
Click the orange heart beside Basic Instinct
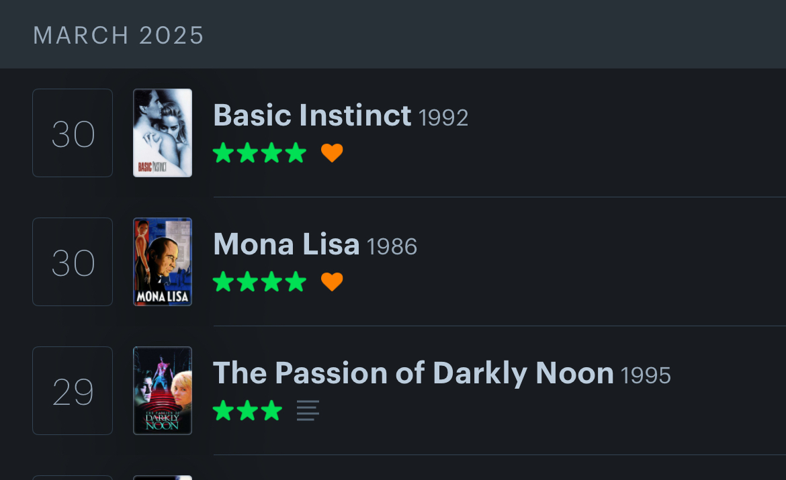tap(332, 154)
